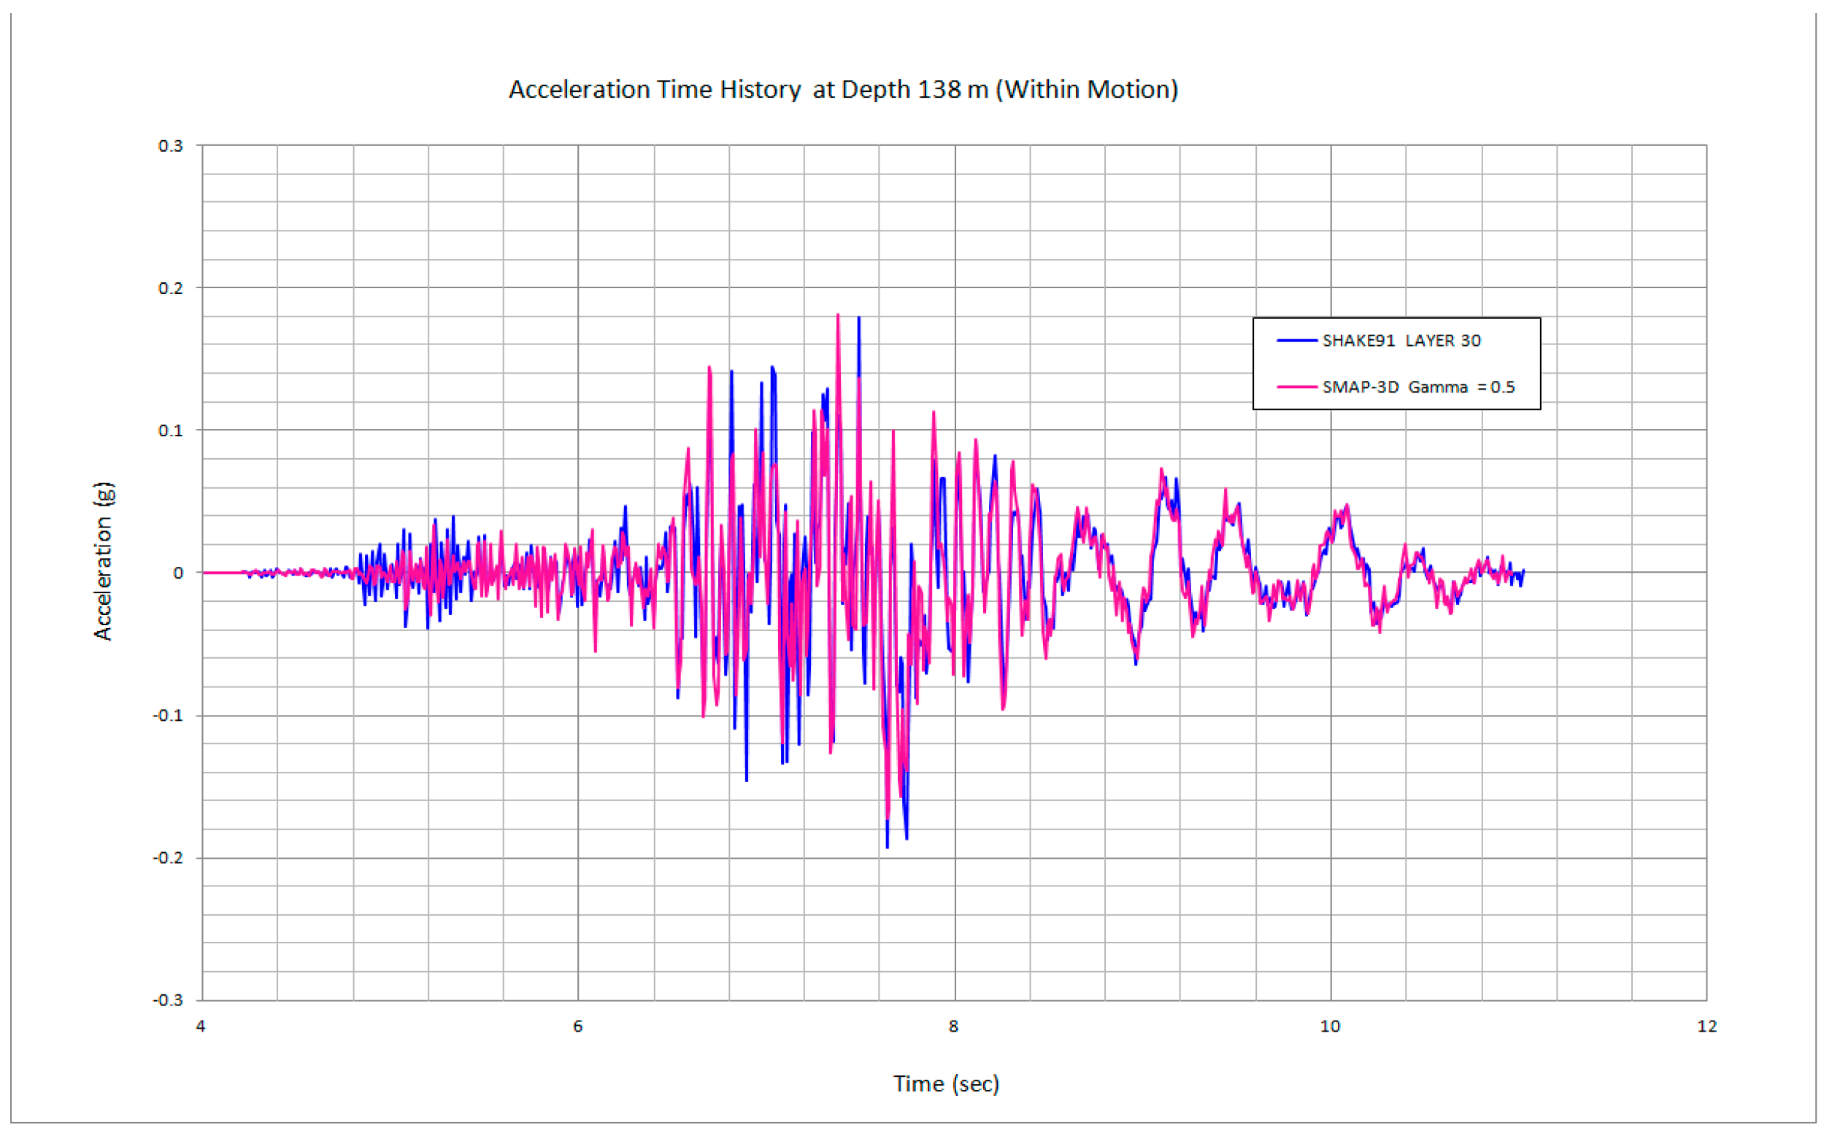Click the 8 x-axis tick label
Viewport: 1824px width, 1133px height.
[954, 1026]
